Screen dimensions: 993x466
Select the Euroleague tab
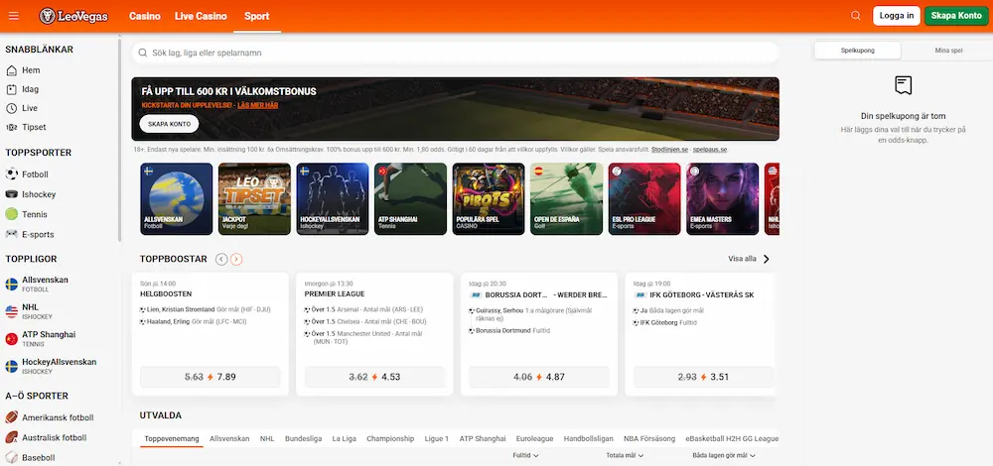[535, 438]
